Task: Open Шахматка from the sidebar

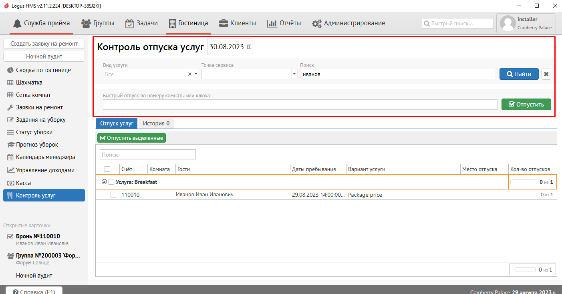Action: click(29, 83)
